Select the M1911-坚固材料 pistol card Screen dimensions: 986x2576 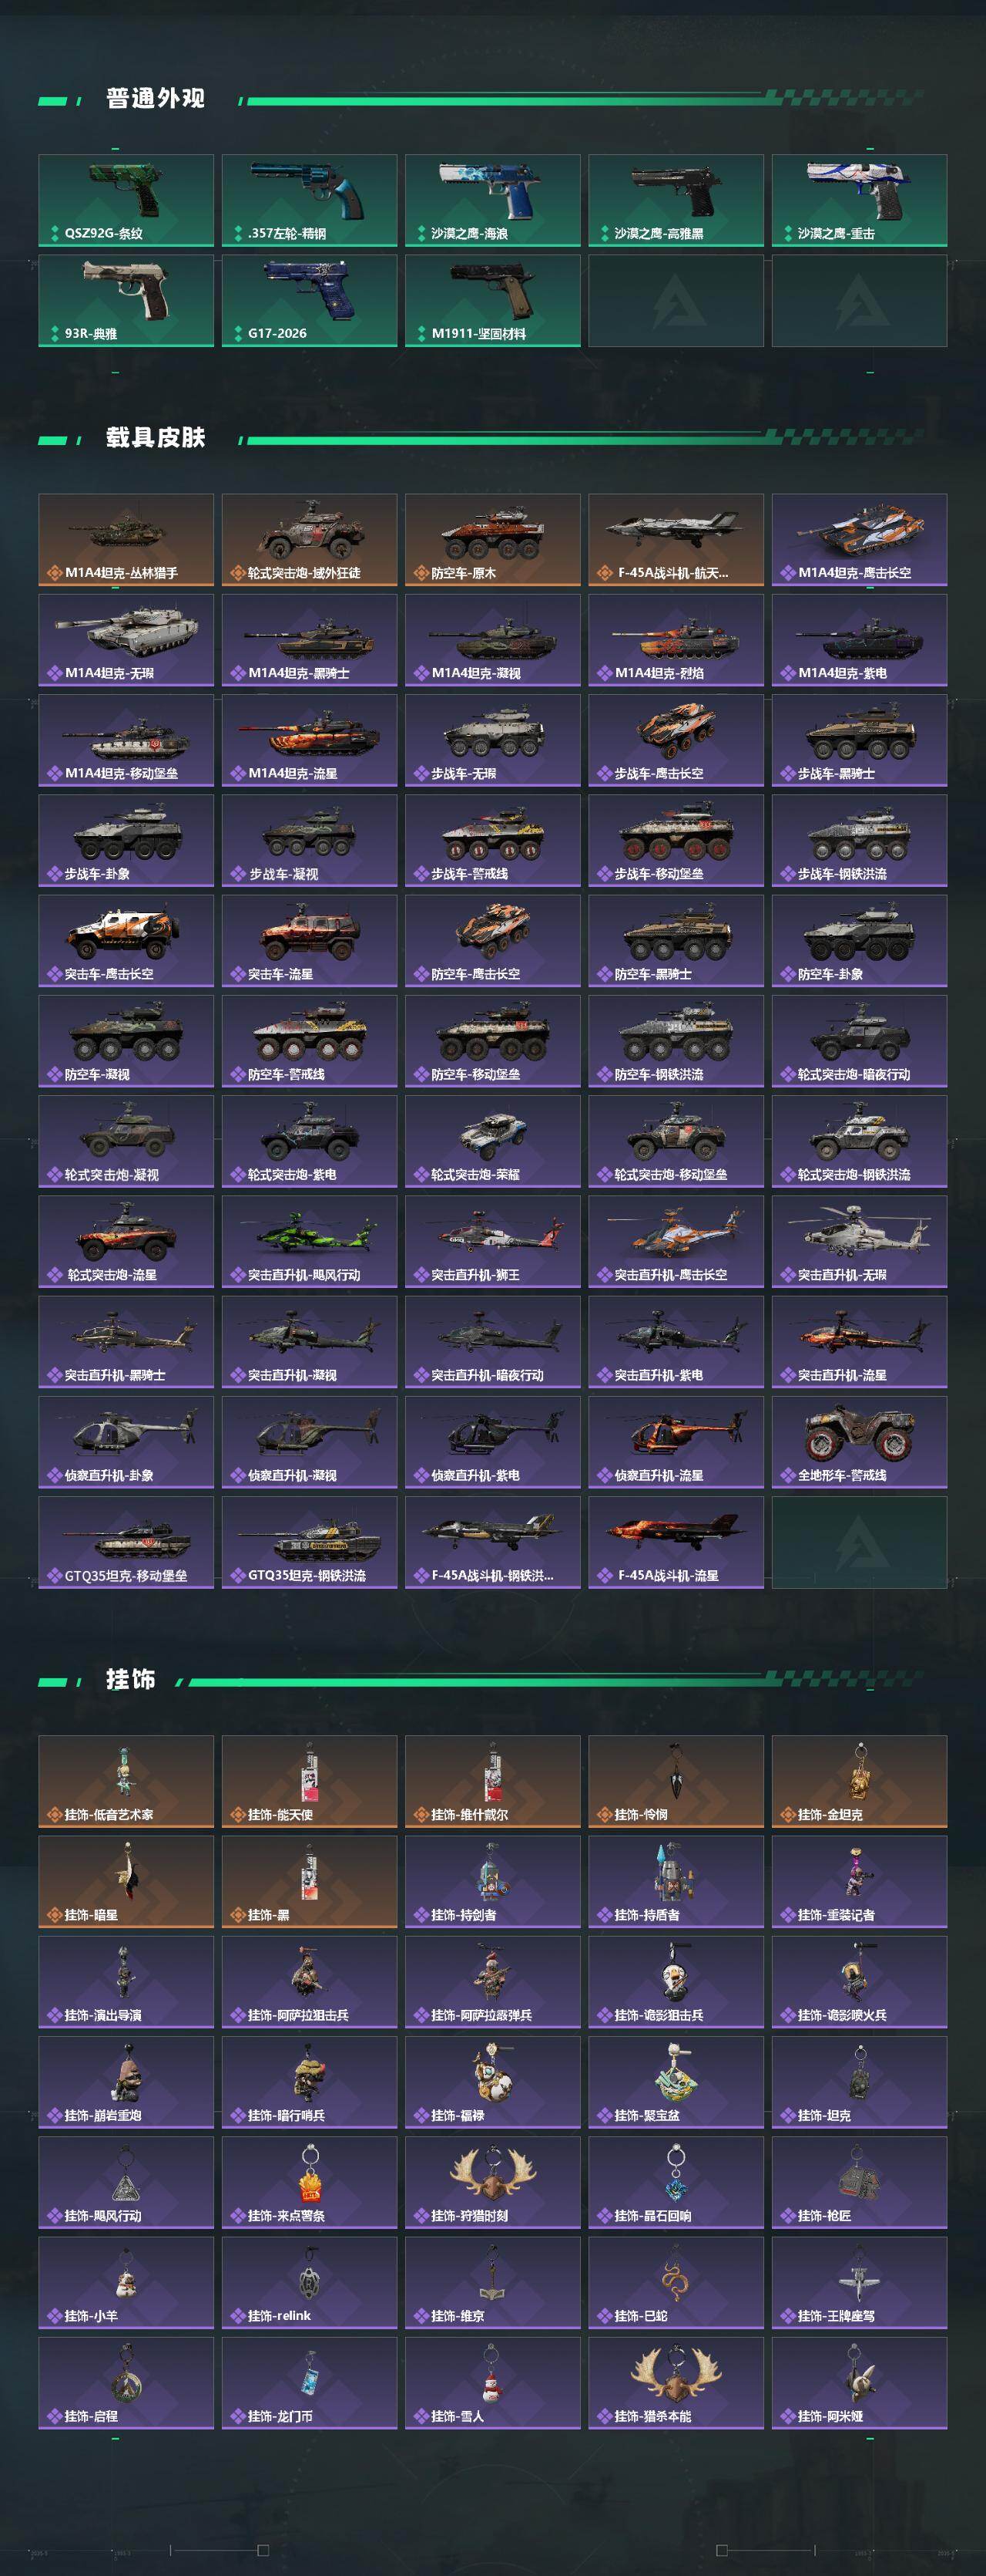click(x=492, y=300)
